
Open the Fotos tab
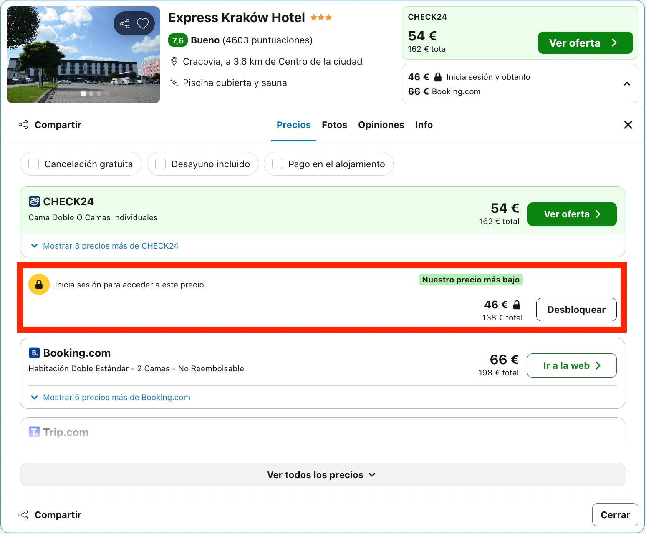[x=334, y=125]
